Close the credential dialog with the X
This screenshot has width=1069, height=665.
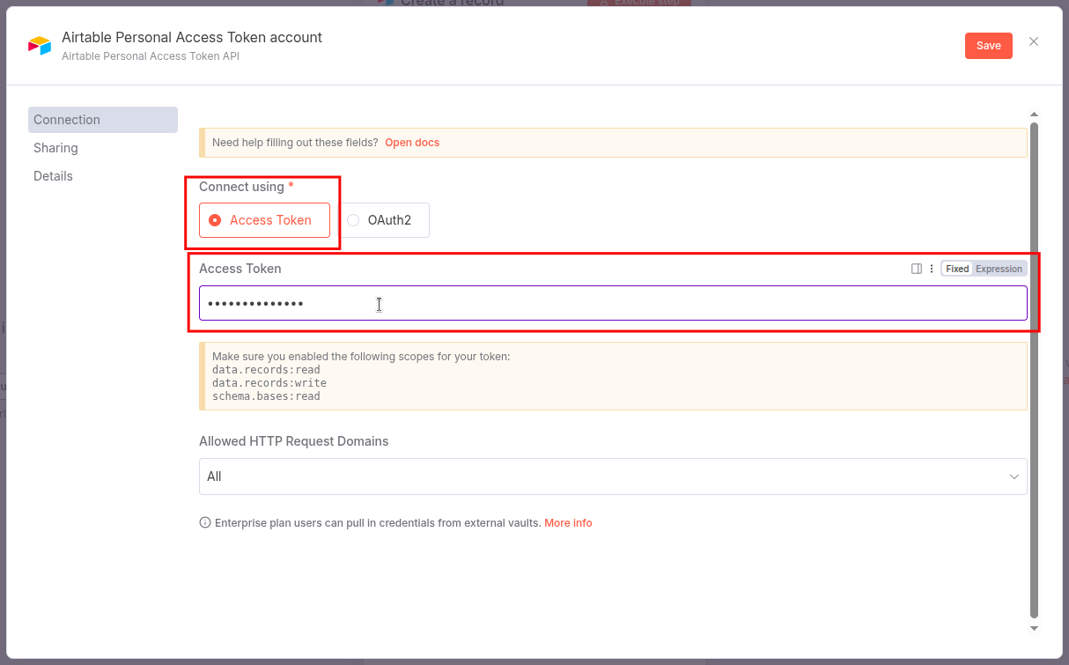click(1034, 41)
